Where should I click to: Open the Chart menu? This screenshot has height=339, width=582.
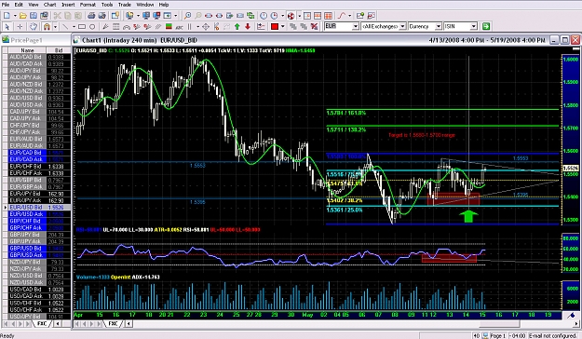49,5
